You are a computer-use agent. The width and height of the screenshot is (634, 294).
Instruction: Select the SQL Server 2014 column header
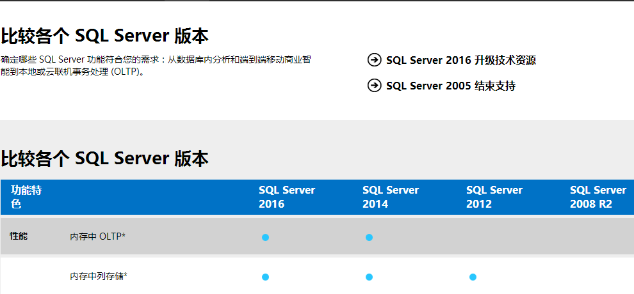pyautogui.click(x=391, y=197)
